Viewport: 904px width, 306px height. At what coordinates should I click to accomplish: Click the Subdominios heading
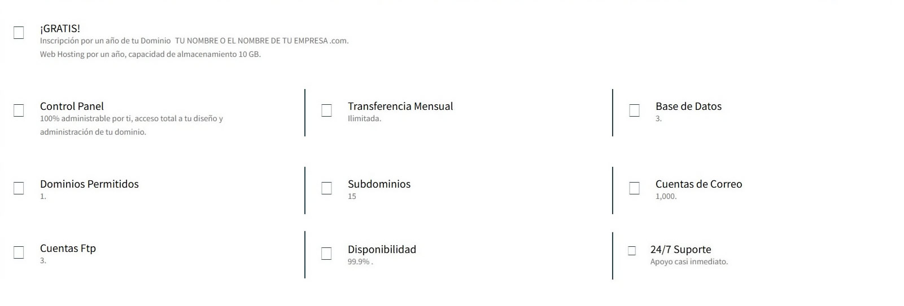[379, 184]
